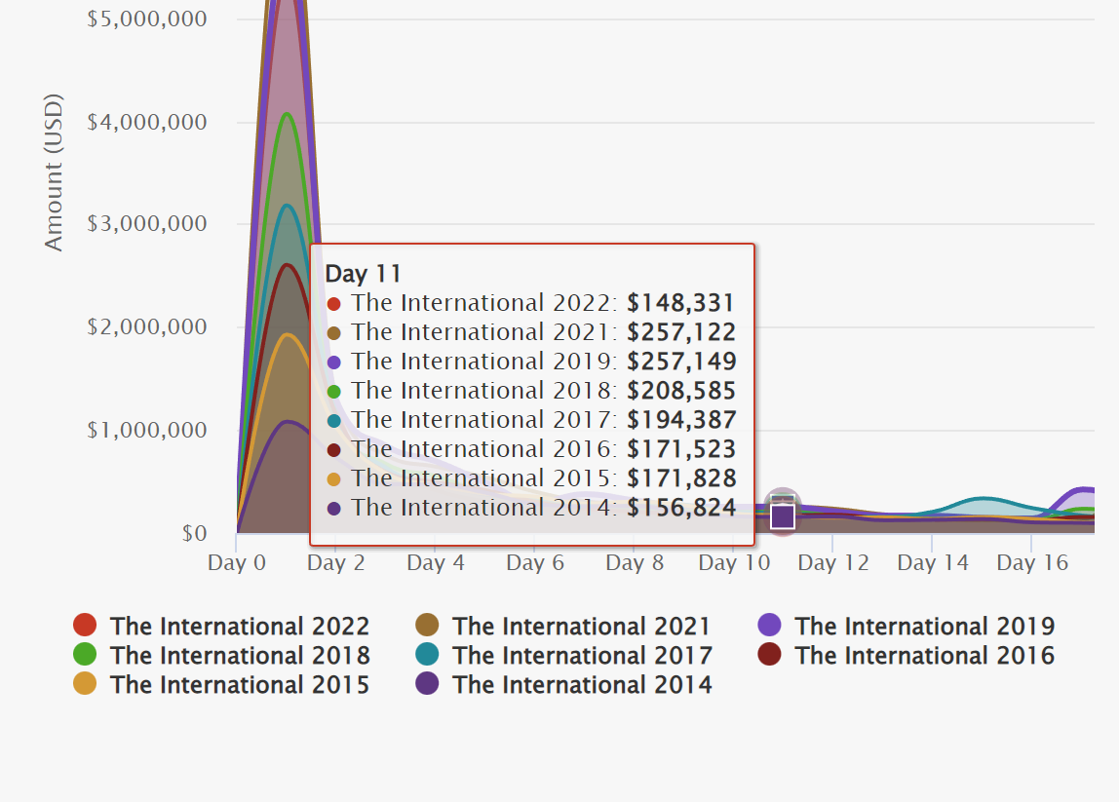Click tooltip value "$171,523" for 2016

pos(681,449)
